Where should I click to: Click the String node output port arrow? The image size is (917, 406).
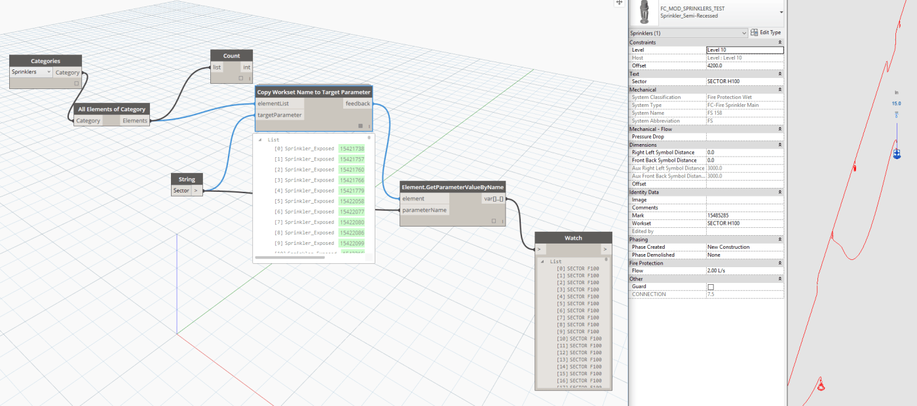[x=197, y=191]
